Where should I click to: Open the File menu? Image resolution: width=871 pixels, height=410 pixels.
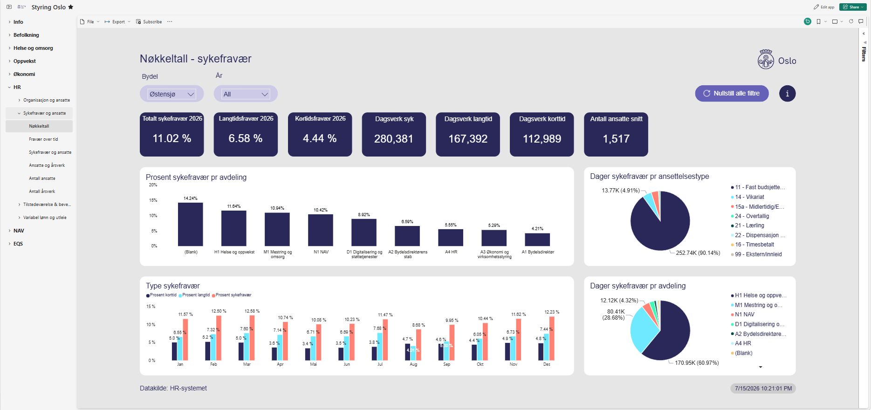pos(89,22)
